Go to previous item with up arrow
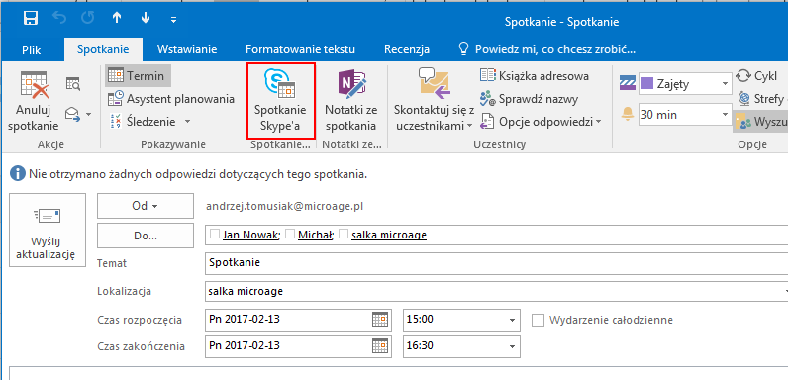 point(117,19)
